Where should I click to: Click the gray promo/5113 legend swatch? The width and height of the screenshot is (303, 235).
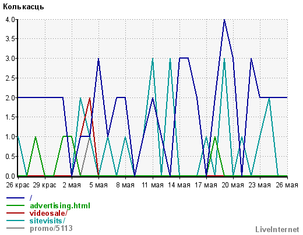pos(15,228)
